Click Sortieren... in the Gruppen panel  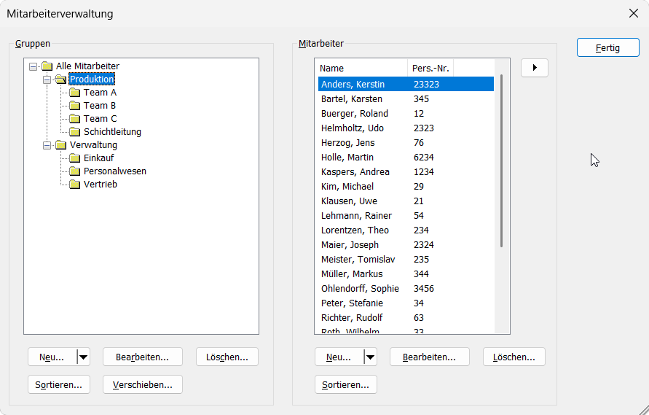click(59, 385)
